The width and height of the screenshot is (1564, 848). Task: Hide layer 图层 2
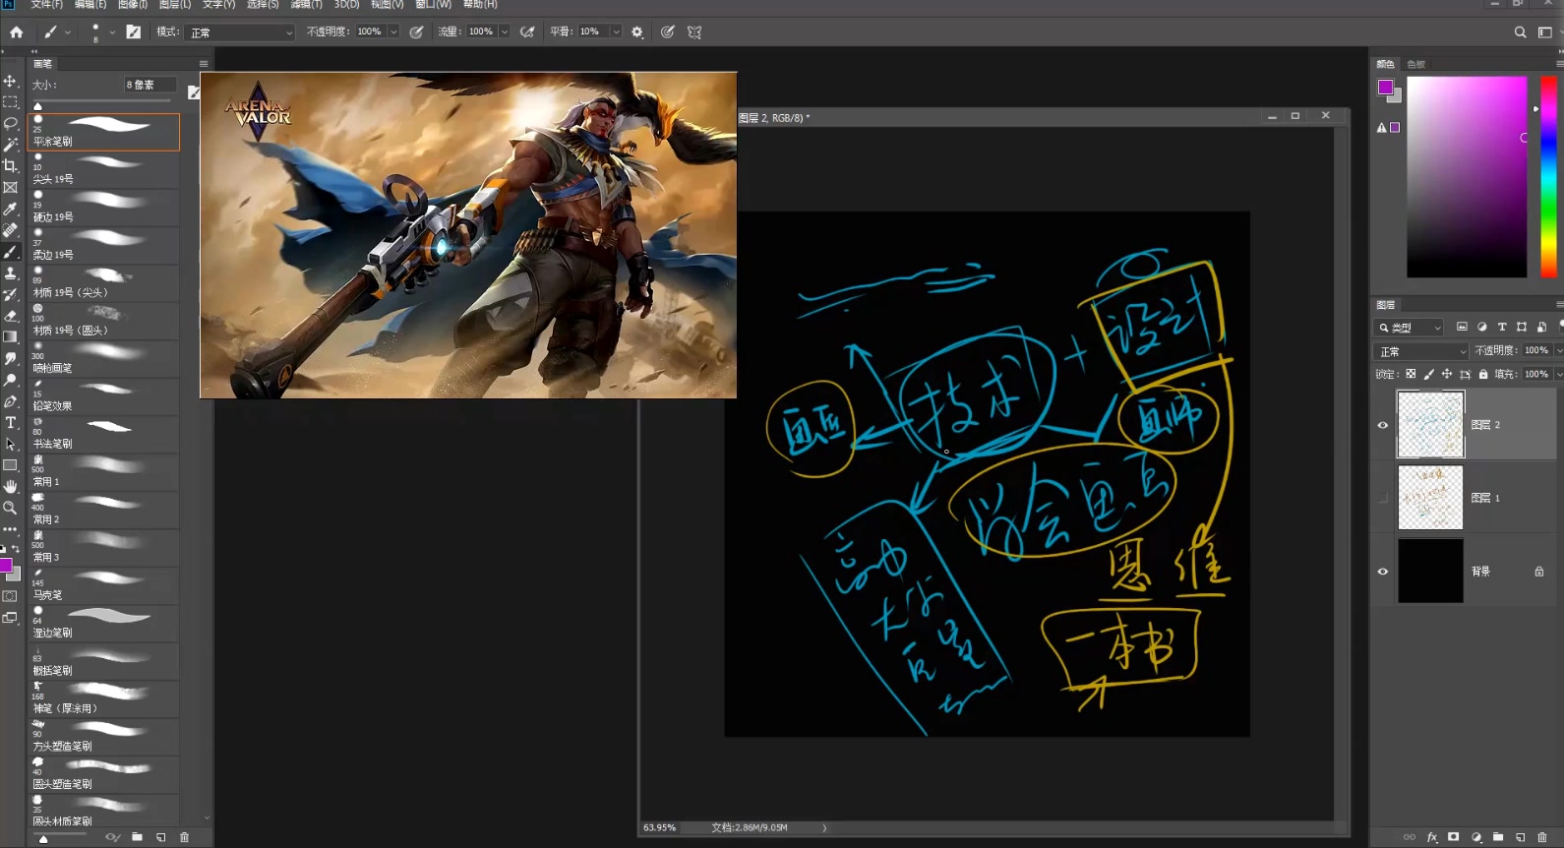click(x=1382, y=425)
